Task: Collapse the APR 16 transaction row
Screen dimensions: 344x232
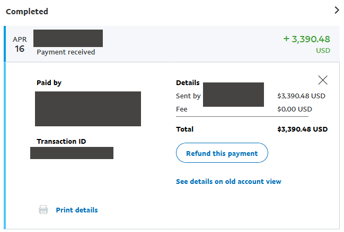Action: click(x=173, y=44)
